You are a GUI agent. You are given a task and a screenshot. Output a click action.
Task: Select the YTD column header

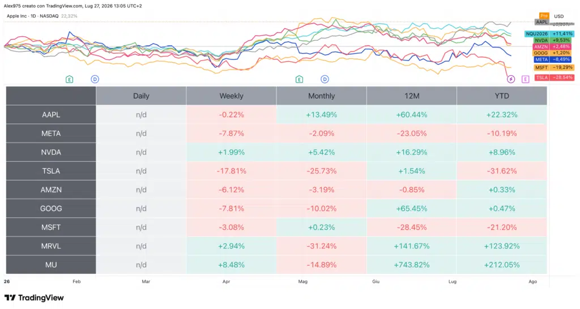502,96
